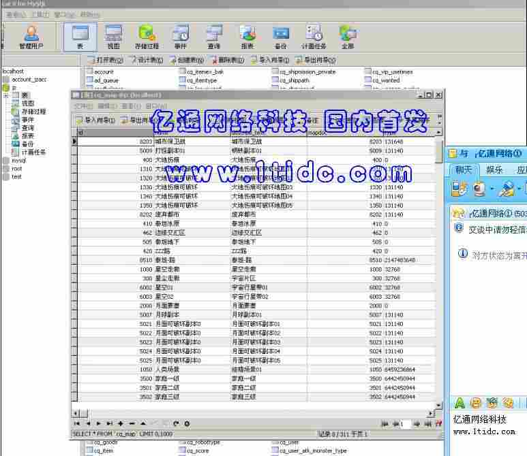
Task: Click the webcam icon in chat window
Action: tap(480, 189)
